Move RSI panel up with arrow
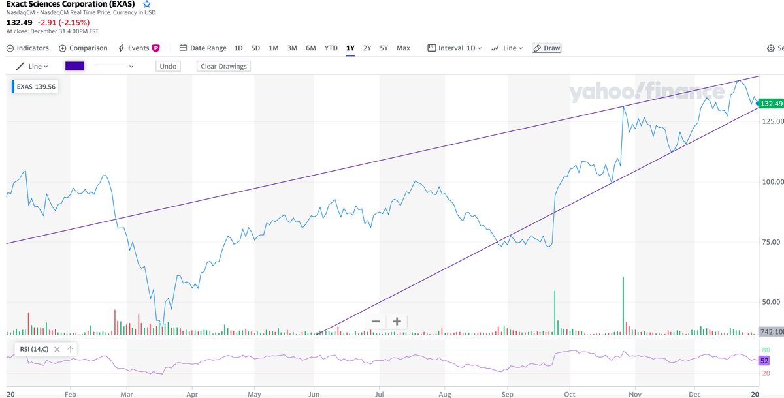The image size is (784, 398). 70,350
